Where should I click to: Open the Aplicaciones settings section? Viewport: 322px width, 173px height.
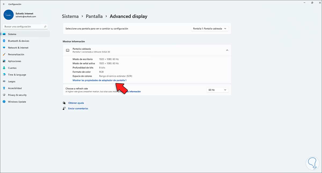tap(14, 61)
